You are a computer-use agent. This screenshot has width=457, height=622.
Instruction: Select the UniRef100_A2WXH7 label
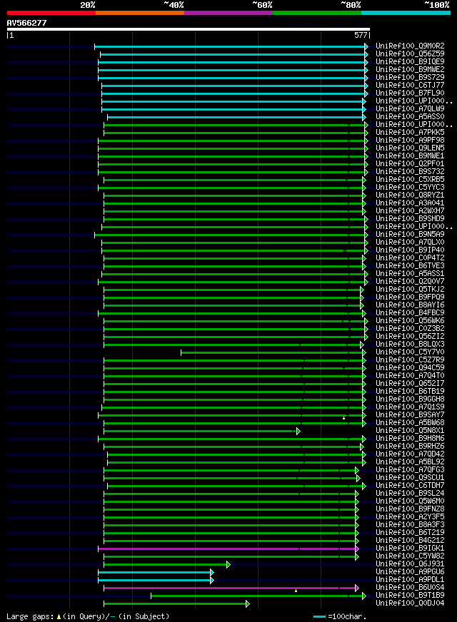coord(410,210)
